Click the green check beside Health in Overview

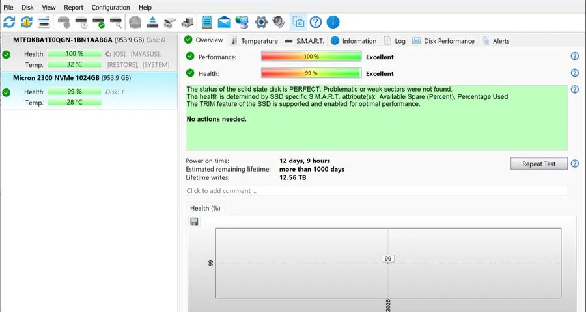(x=190, y=73)
